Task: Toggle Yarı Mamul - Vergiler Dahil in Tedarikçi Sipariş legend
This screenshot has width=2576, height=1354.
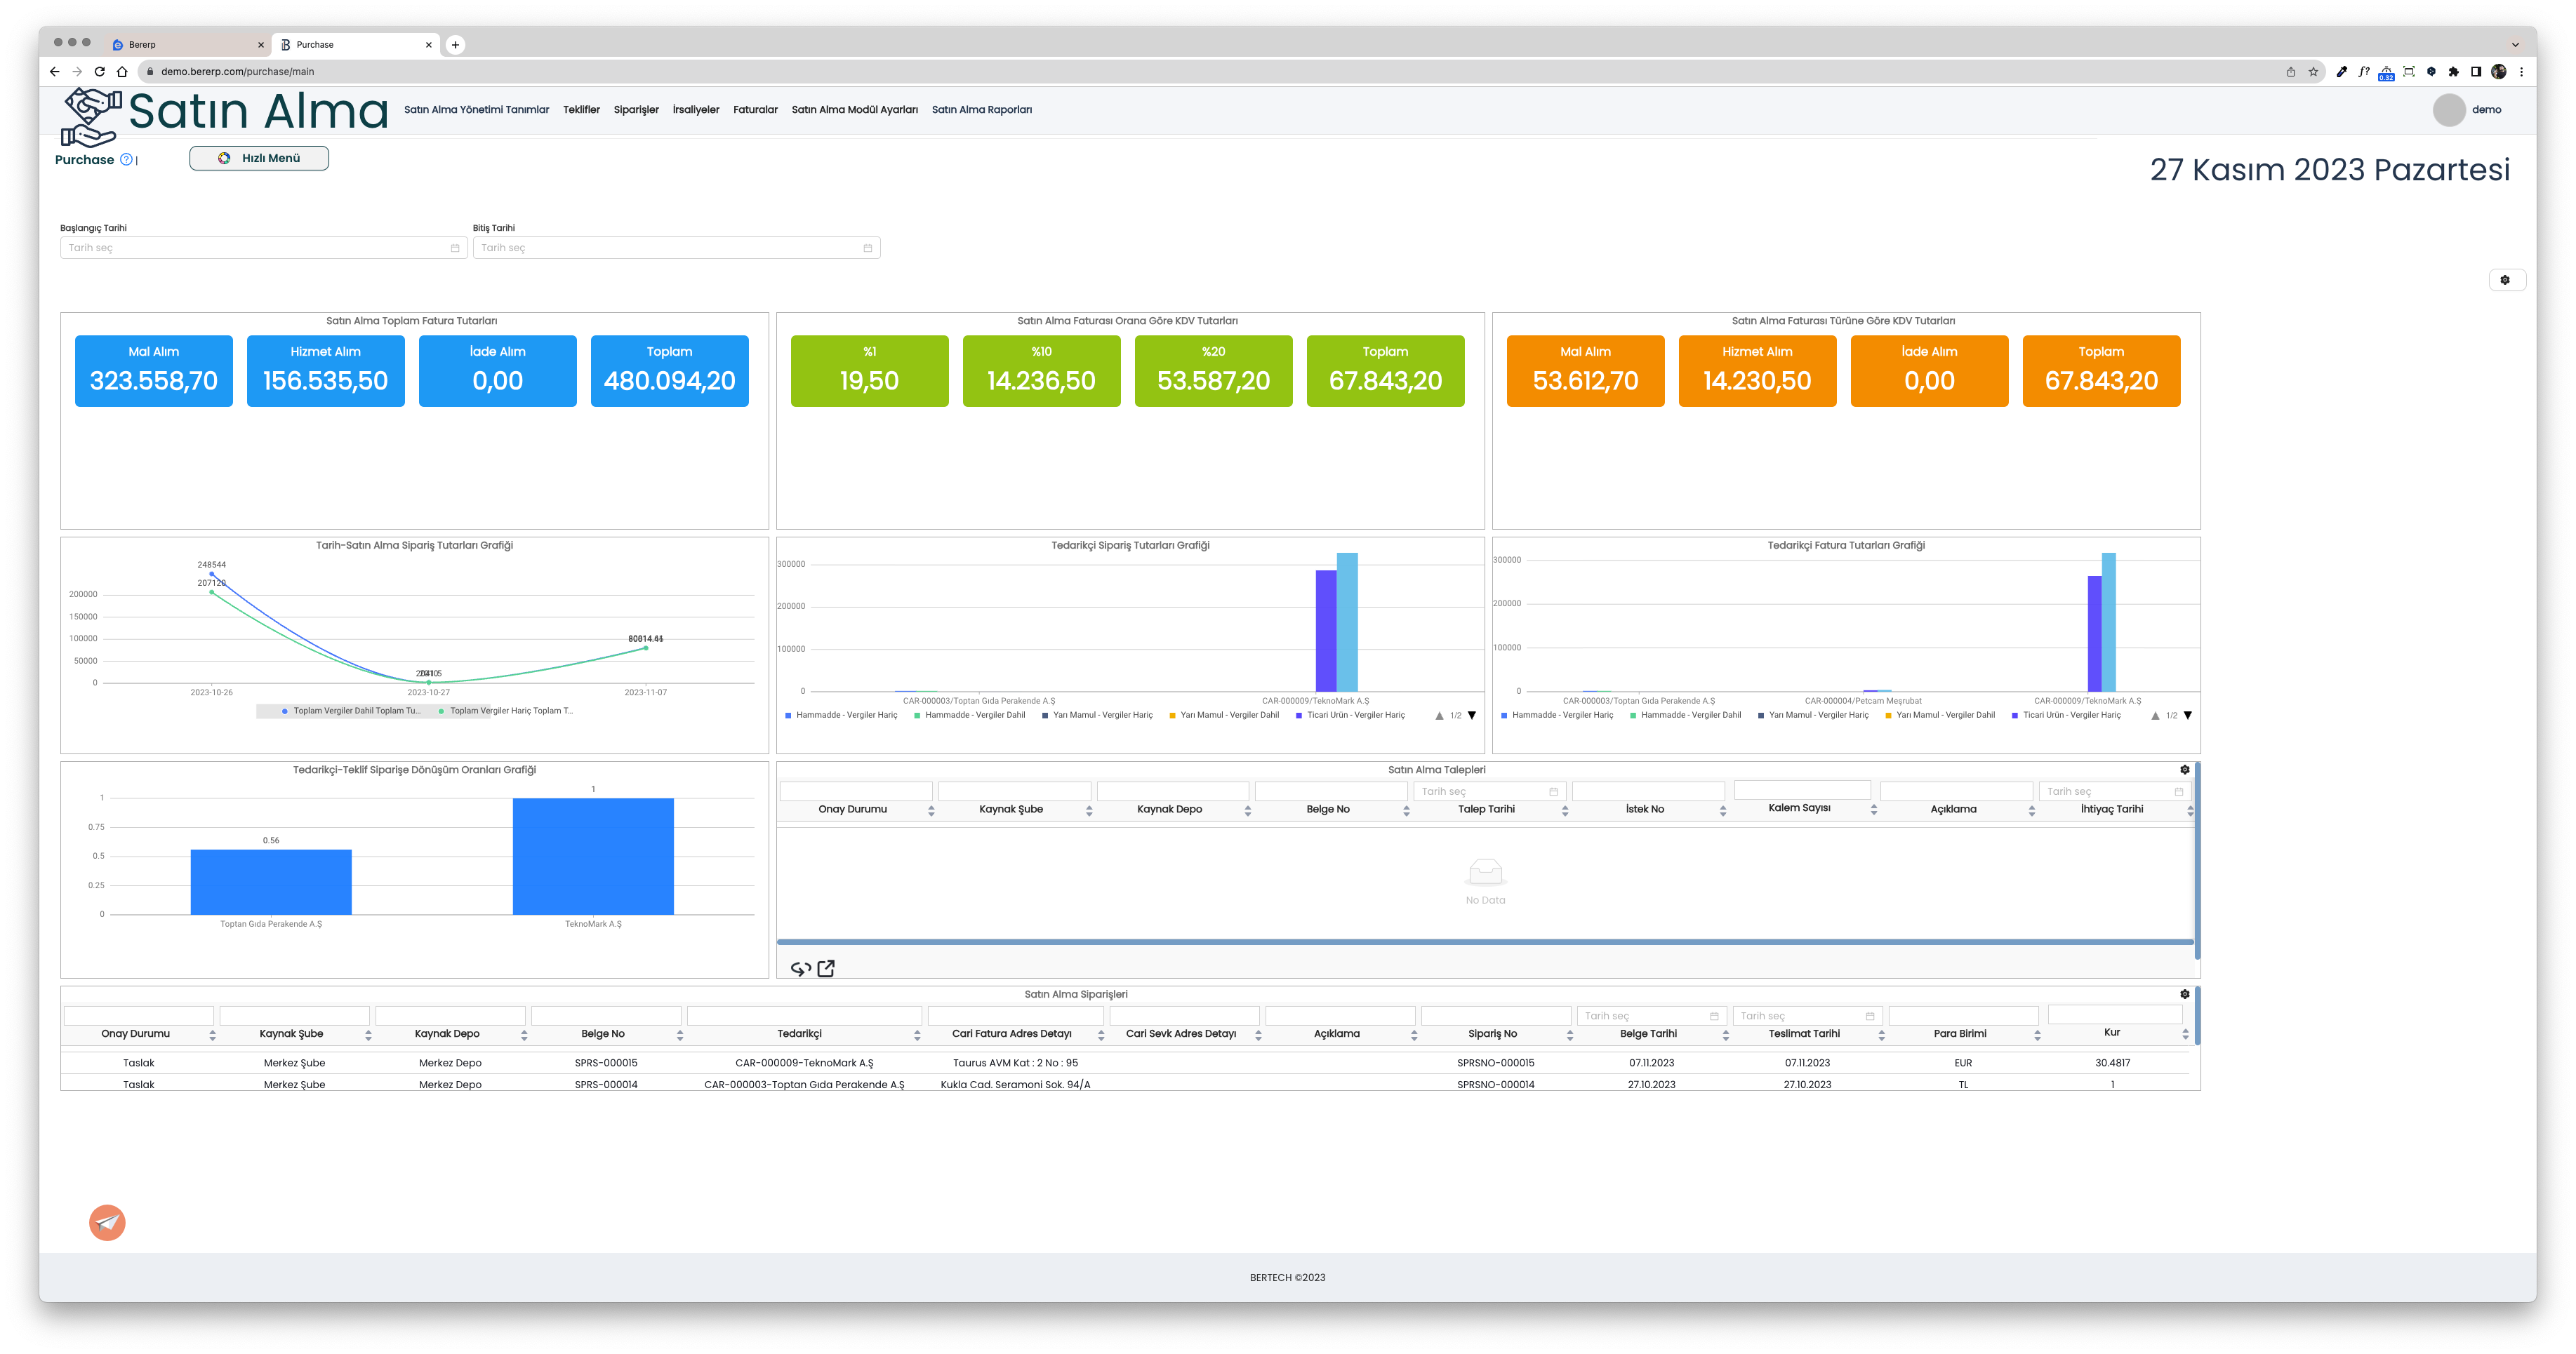Action: [1224, 716]
